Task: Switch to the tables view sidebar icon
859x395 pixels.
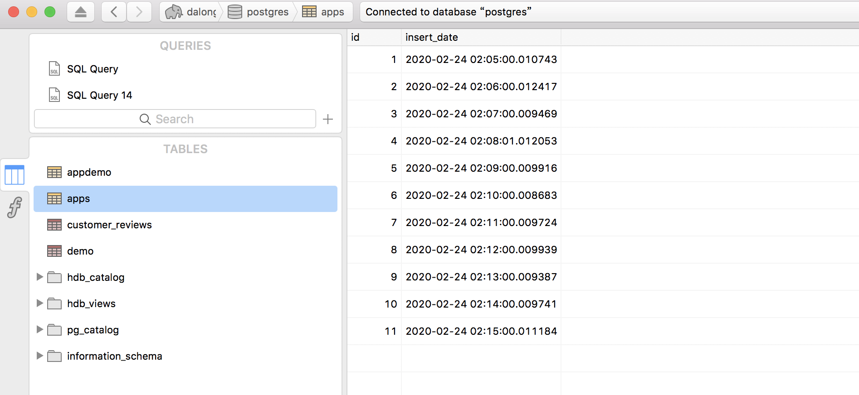Action: 15,175
